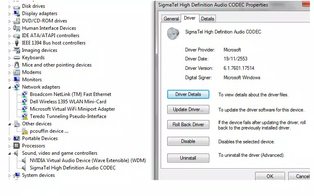
Task: Click the Digital Signer Microsoft Windows value
Action: [x=242, y=78]
